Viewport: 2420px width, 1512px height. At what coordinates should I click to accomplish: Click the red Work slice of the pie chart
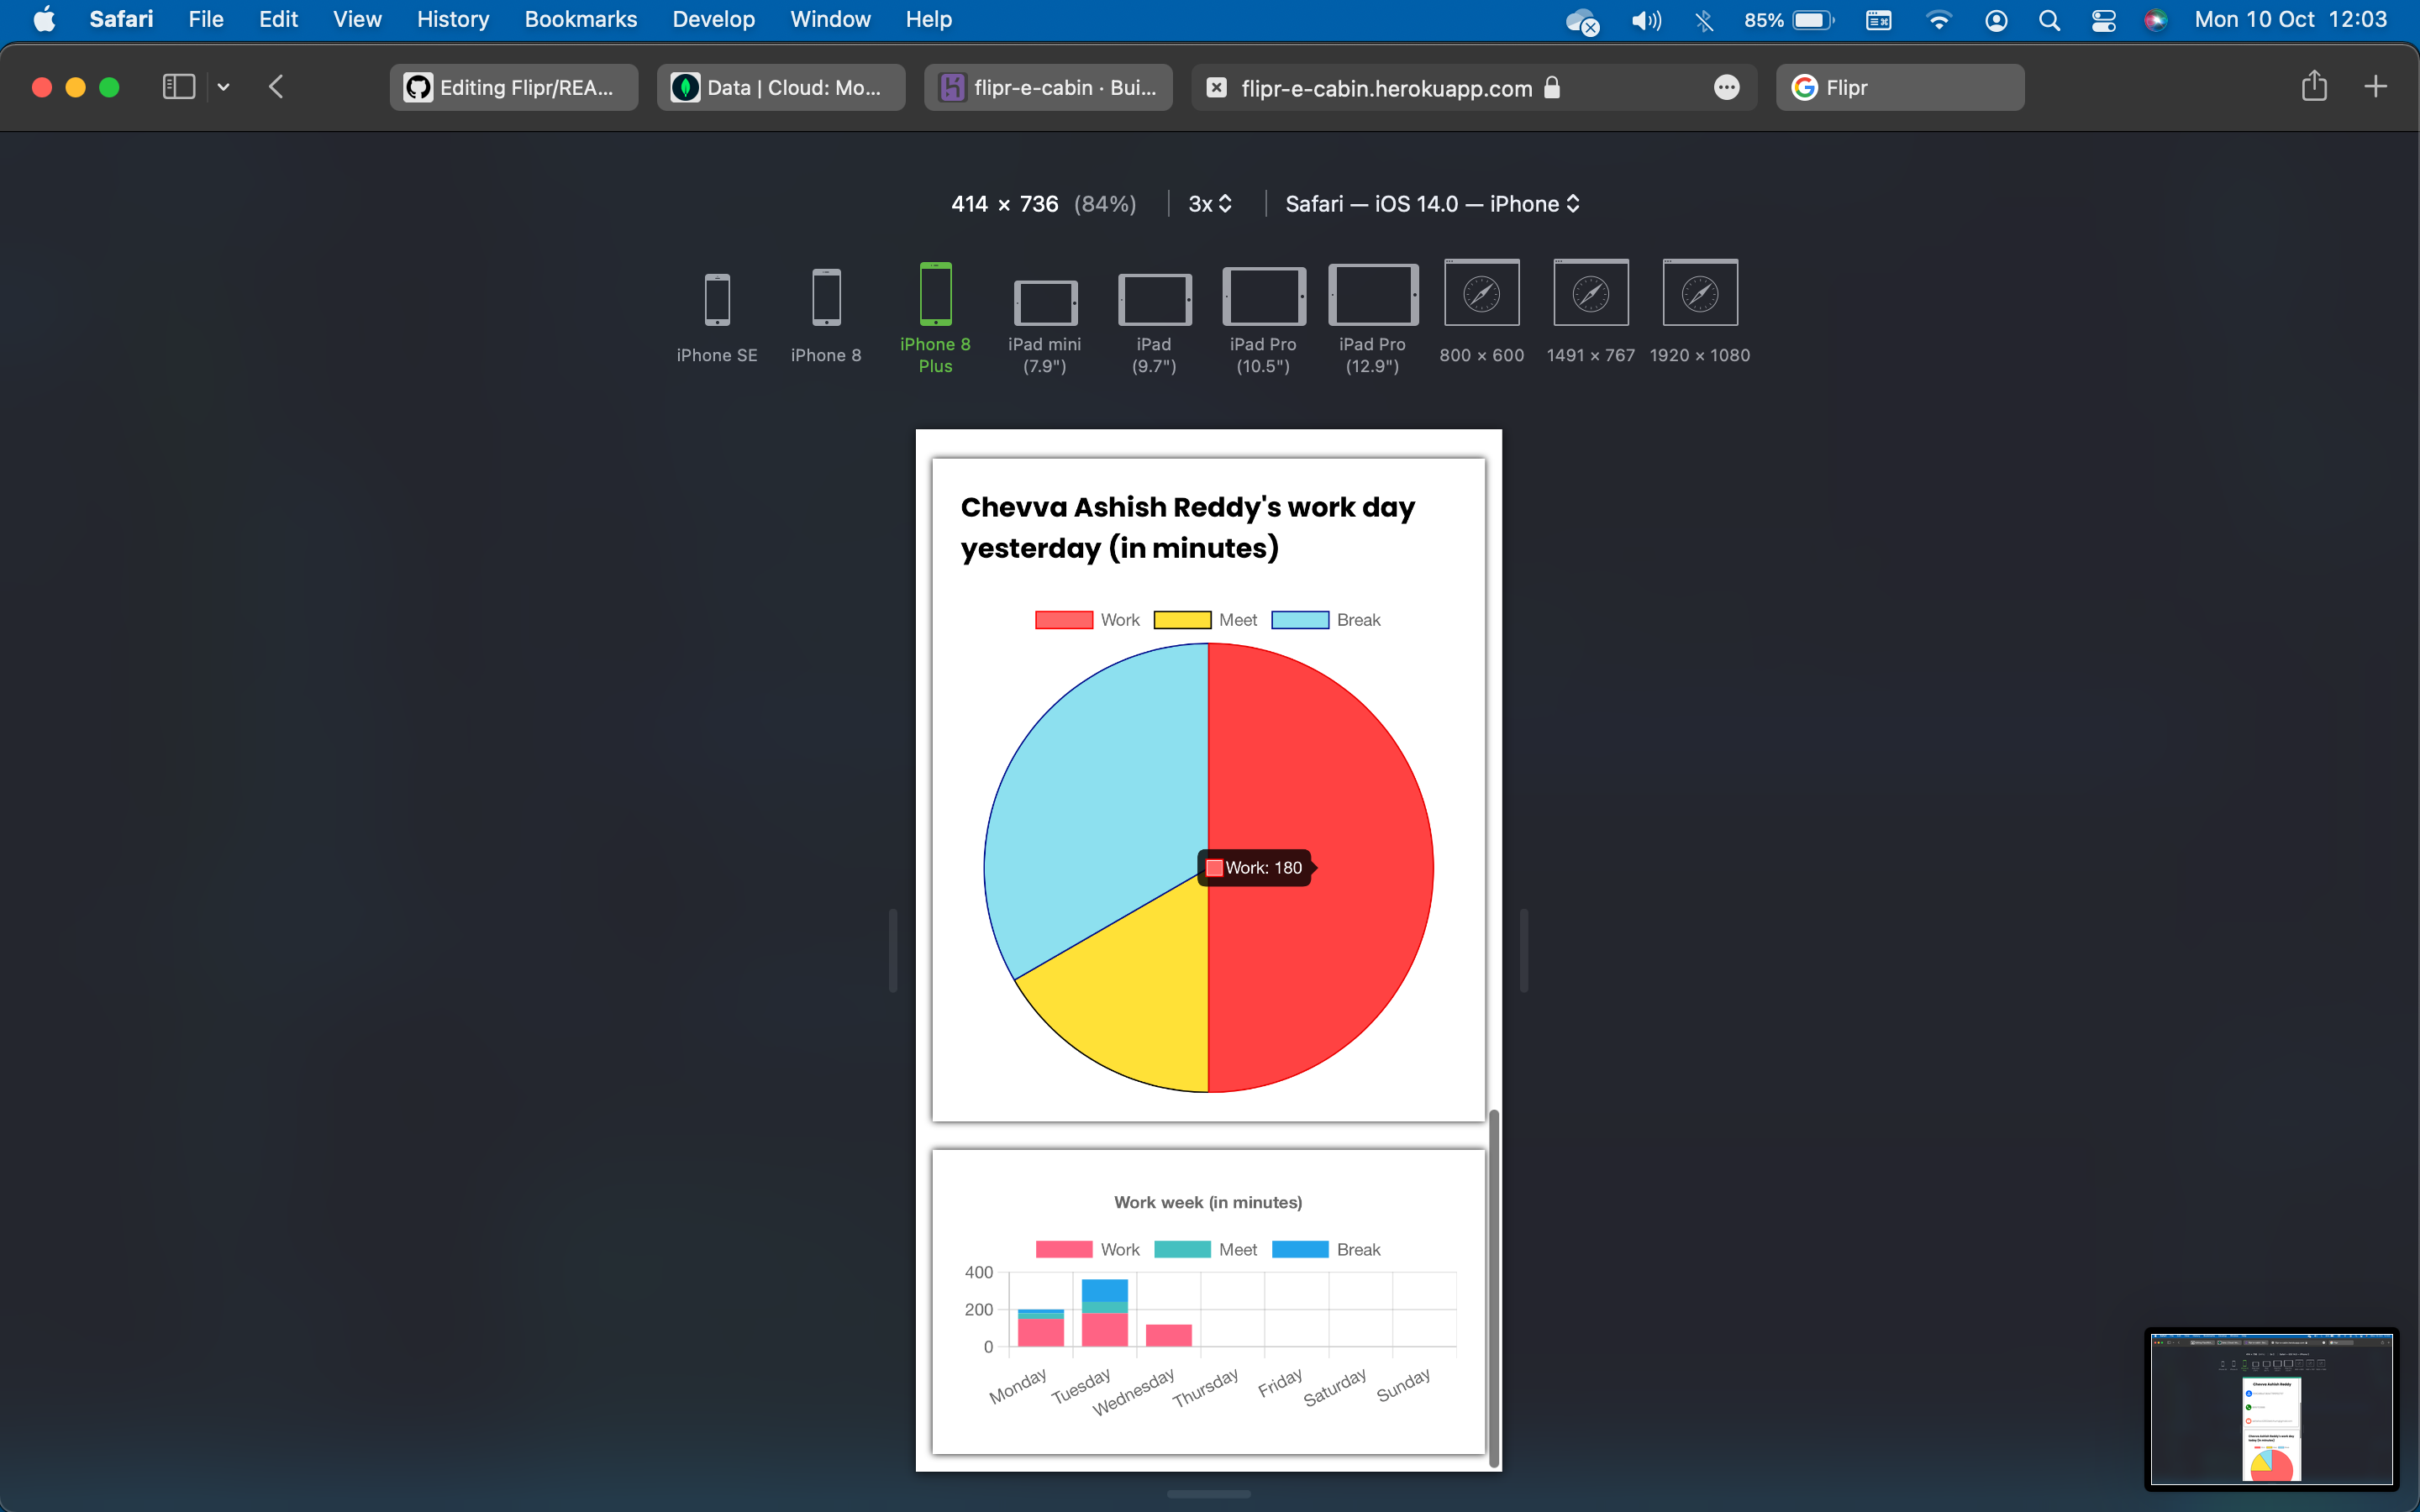(1330, 760)
